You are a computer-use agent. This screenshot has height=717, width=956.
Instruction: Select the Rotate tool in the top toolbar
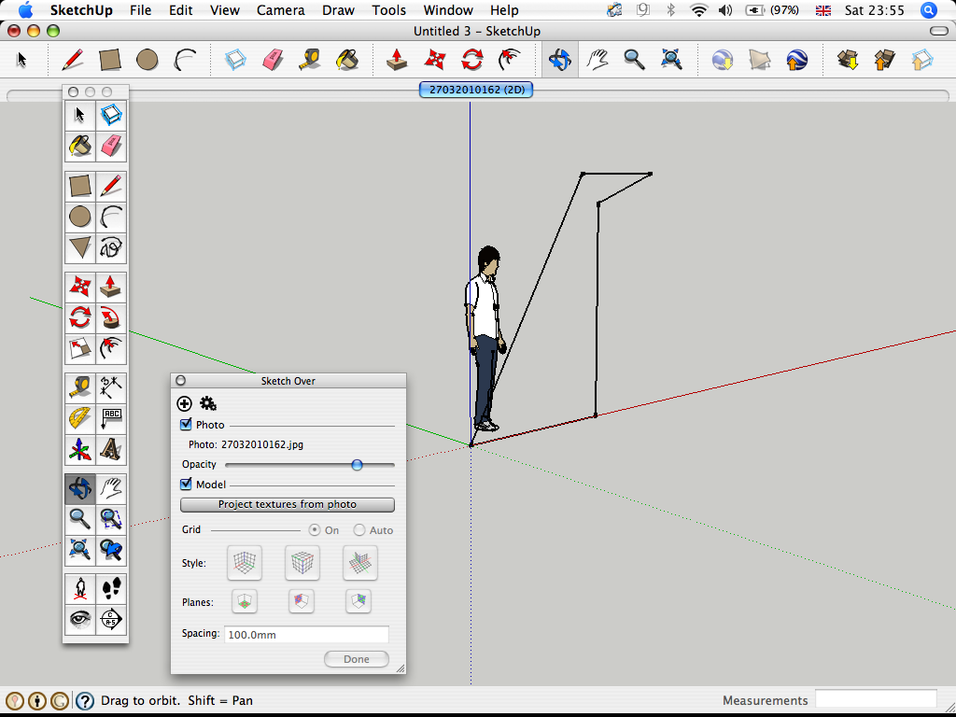[x=471, y=60]
